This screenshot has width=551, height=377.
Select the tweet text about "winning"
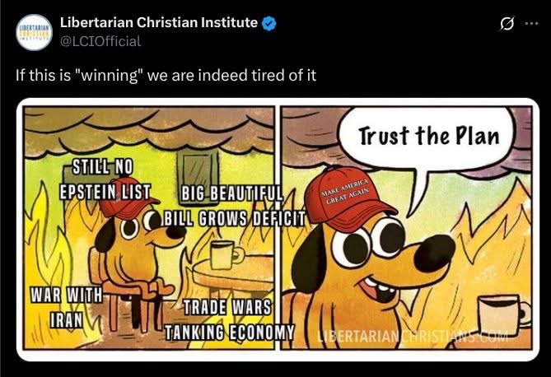tap(166, 75)
